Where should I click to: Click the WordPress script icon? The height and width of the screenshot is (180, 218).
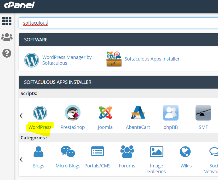40,113
